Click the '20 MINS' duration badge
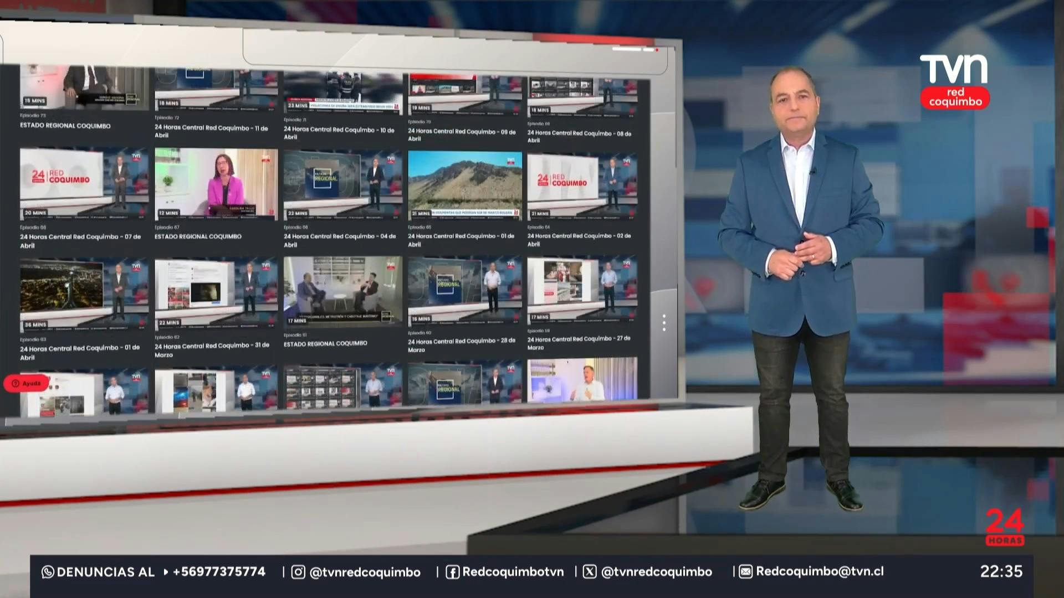 [x=35, y=213]
